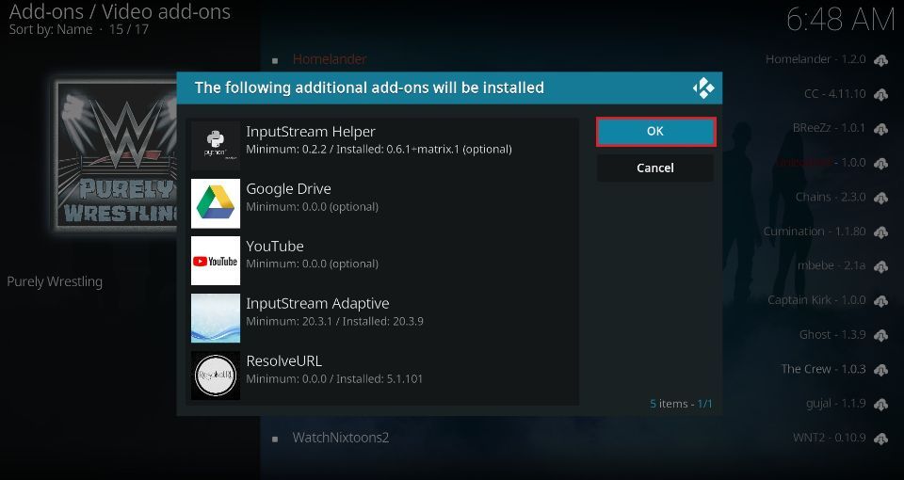Click cloud download icon beside Captain Kirk 1.0.0
Viewport: 904px width, 480px height.
(881, 301)
